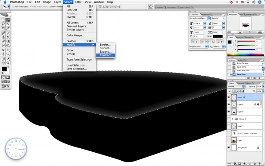Hide the Background layer eye icon
The width and height of the screenshot is (265, 166).
click(229, 148)
